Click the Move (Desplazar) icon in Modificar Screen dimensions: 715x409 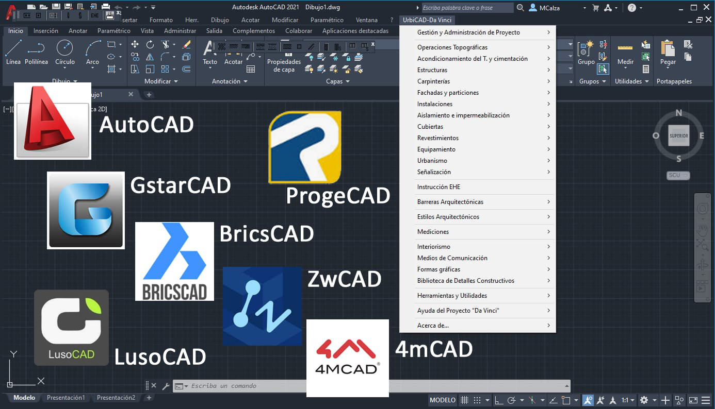pos(135,44)
